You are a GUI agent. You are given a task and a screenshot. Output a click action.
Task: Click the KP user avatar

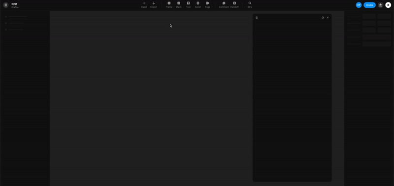[359, 5]
